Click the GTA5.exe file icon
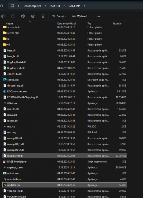The image size is (143, 198). click(x=5, y=103)
